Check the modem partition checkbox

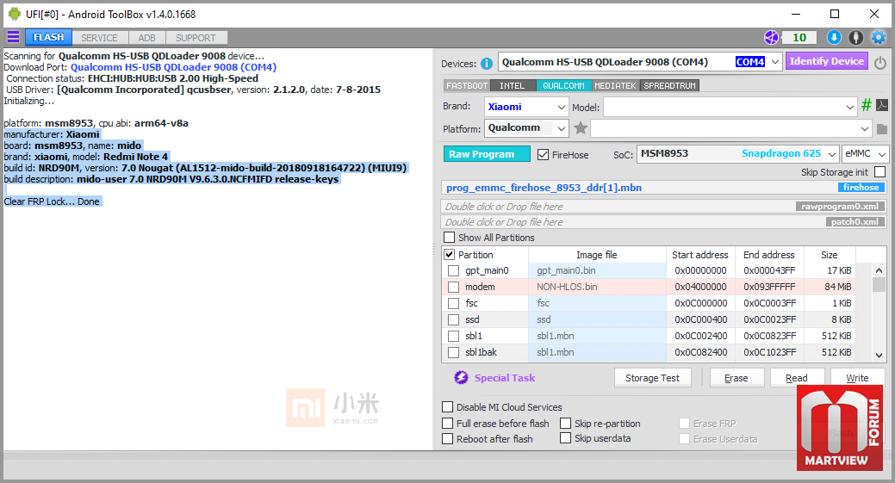454,287
